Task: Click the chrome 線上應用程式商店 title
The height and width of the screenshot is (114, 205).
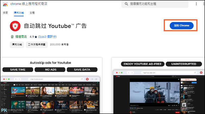Action: point(29,4)
